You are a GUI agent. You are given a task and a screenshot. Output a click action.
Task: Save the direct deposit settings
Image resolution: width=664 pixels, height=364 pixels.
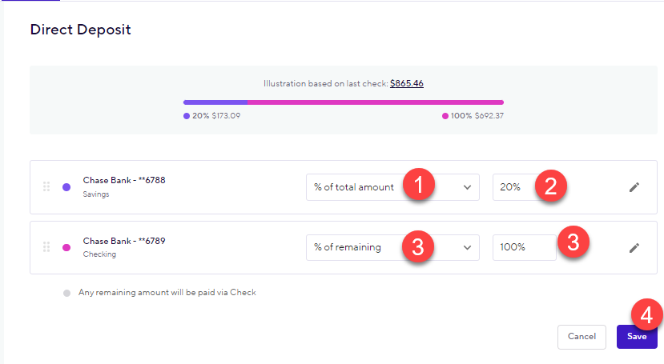click(637, 337)
